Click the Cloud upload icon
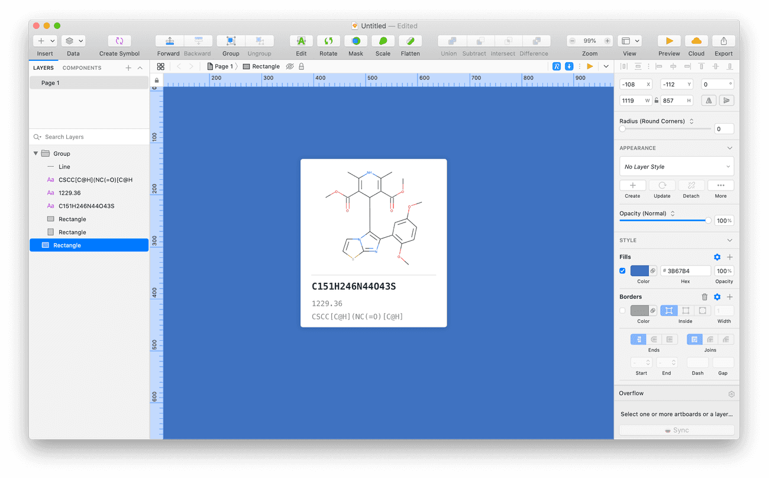 [696, 41]
